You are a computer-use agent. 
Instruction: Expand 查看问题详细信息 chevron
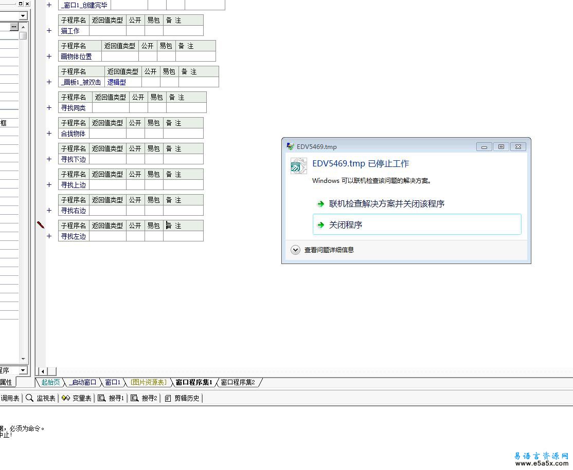point(295,250)
